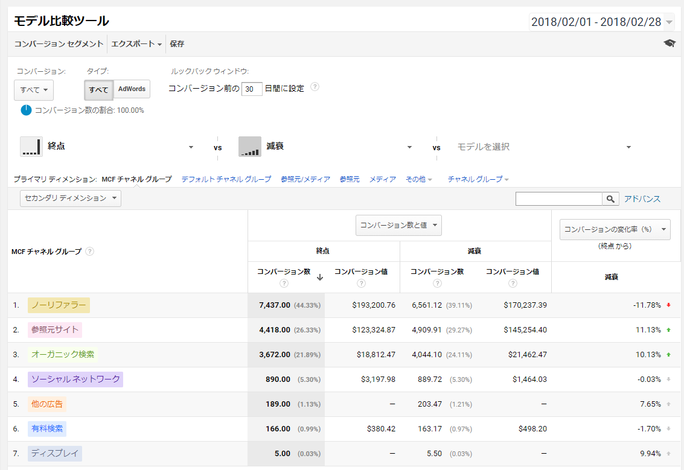This screenshot has width=684, height=470.
Task: Click the 終点 last-interaction model icon
Action: click(x=31, y=147)
